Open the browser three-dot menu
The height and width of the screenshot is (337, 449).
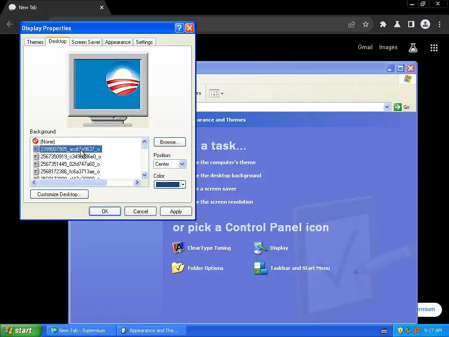(x=439, y=25)
